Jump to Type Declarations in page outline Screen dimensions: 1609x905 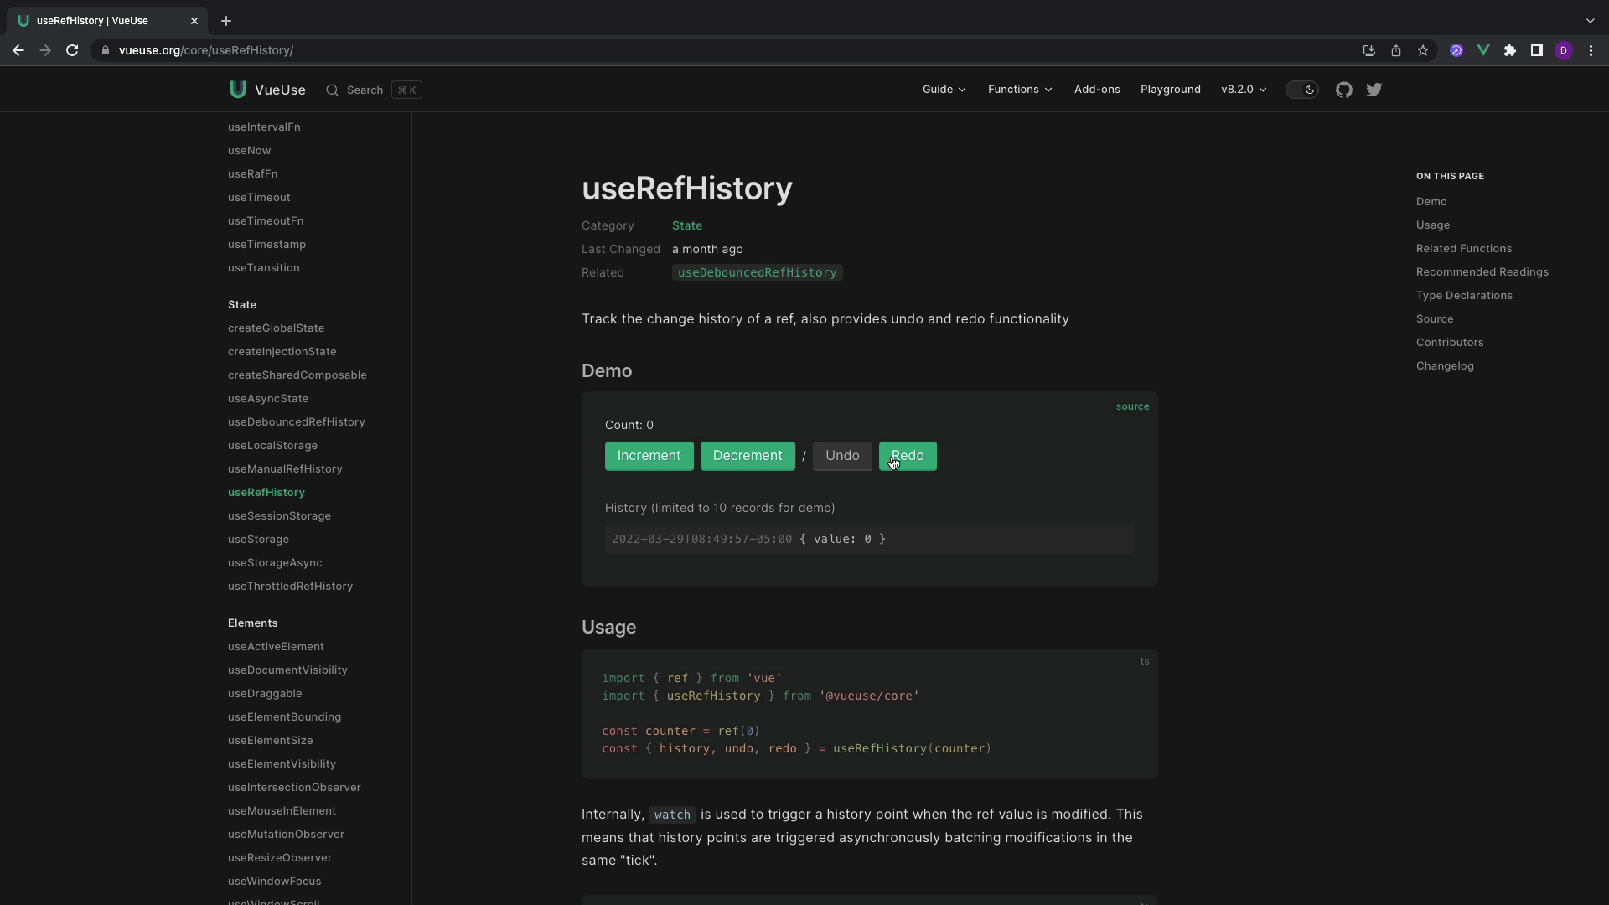coord(1464,296)
